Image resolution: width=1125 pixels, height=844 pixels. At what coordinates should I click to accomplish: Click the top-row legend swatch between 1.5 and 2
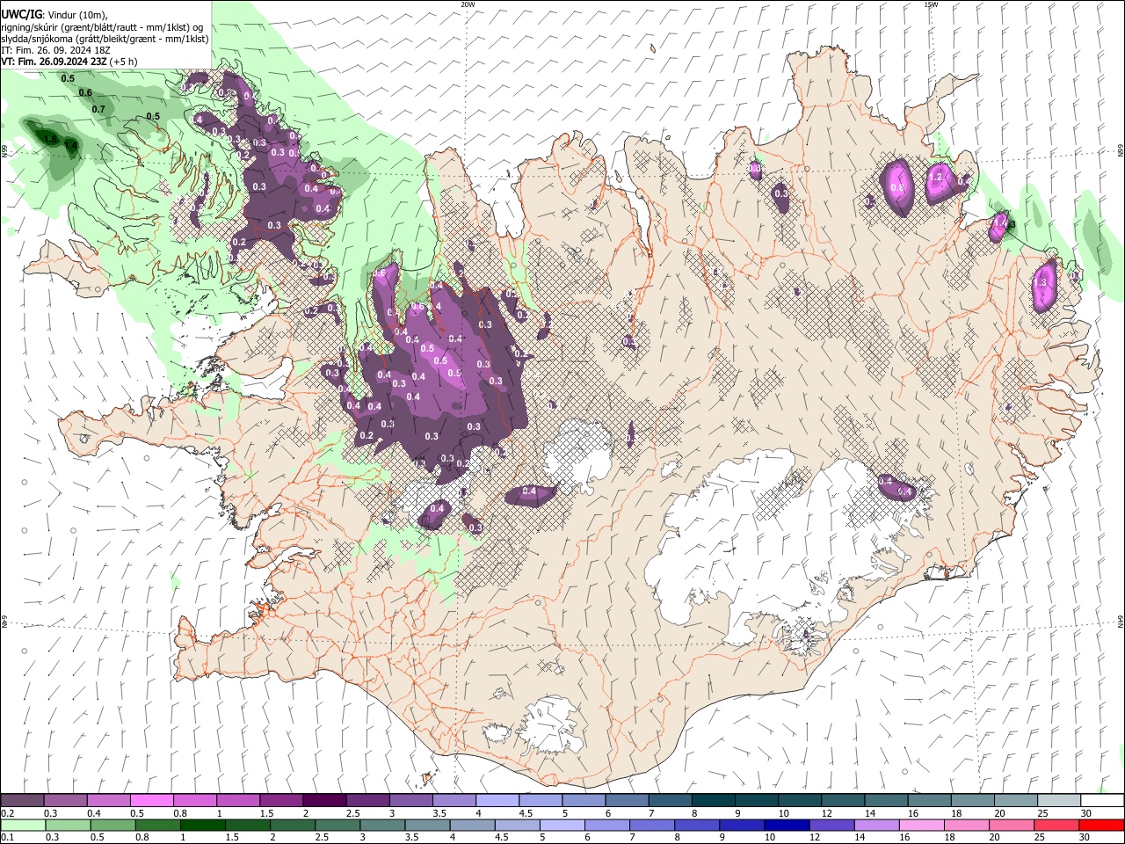pos(281,801)
